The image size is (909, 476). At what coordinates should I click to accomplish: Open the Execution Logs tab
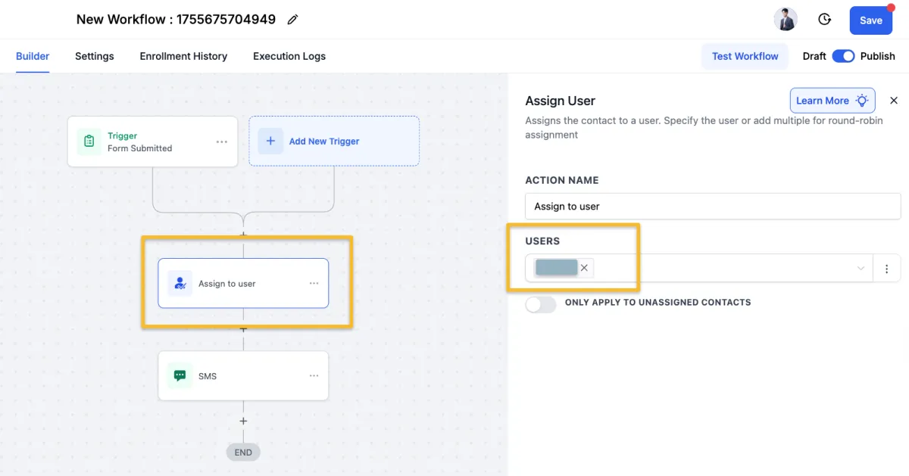[x=289, y=56]
